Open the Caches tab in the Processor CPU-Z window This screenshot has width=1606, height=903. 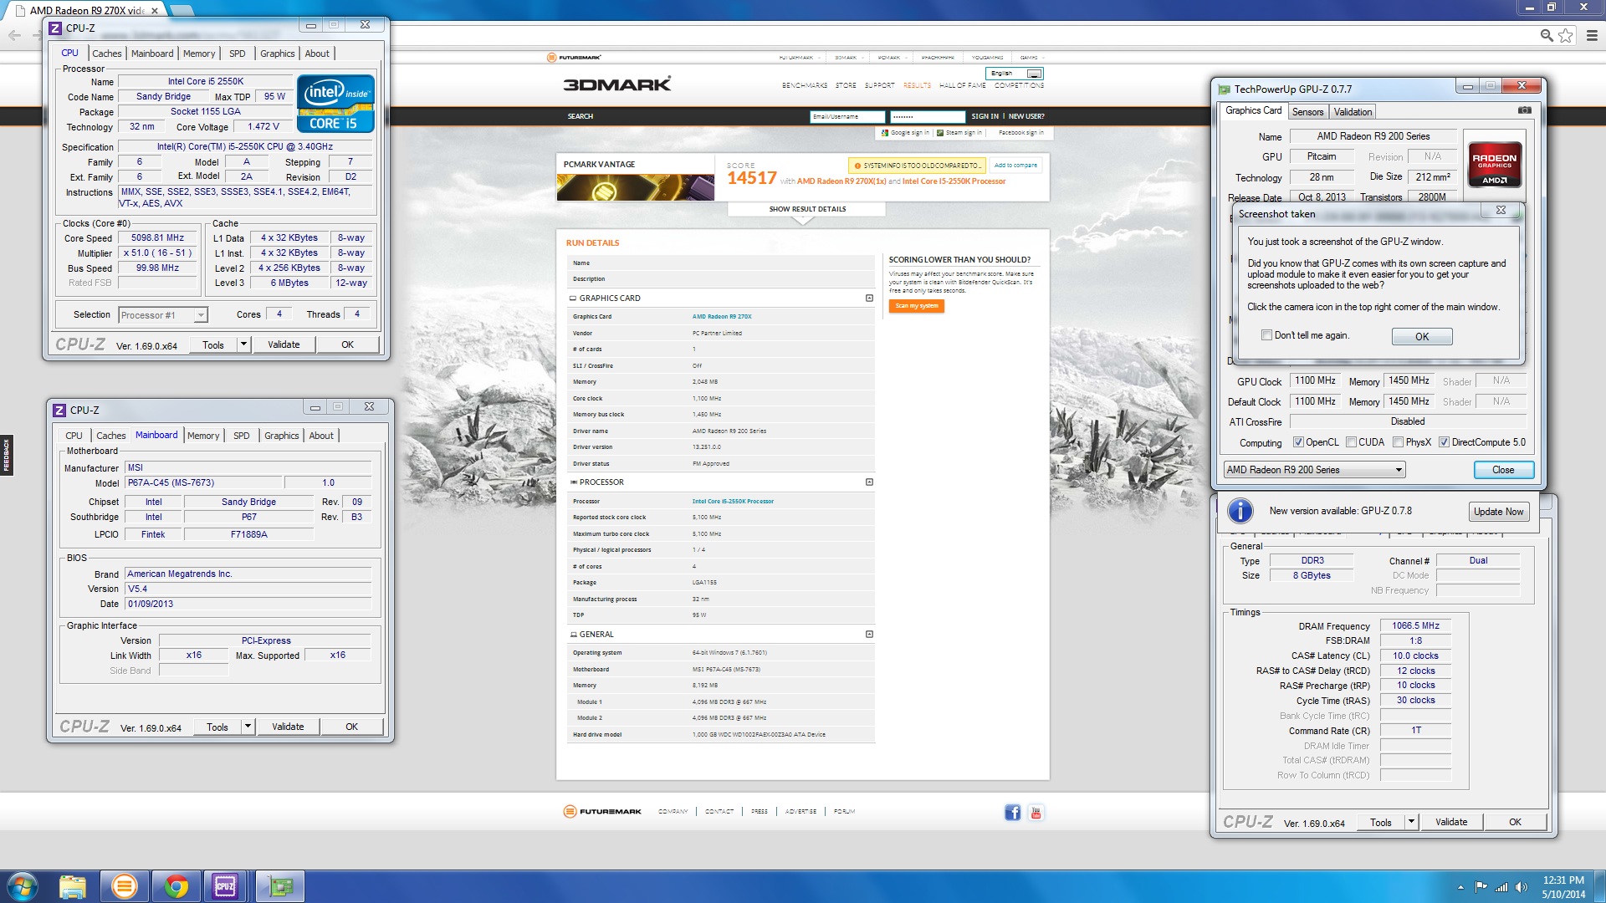[106, 54]
